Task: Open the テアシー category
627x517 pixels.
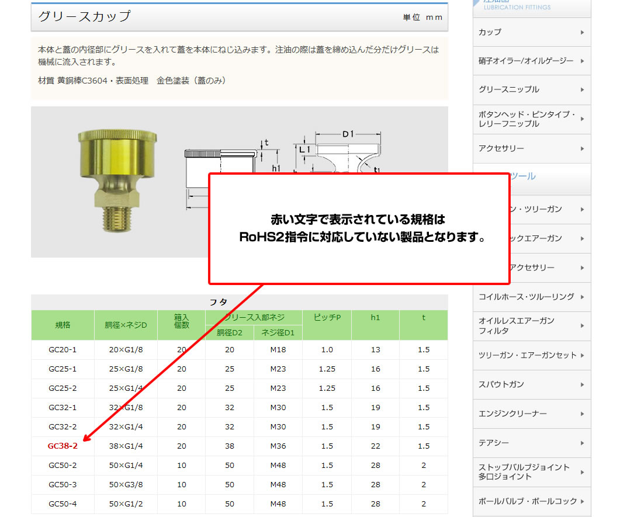Action: tap(531, 443)
